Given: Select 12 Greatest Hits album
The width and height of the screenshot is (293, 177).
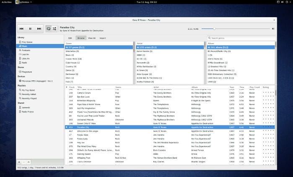Looking at the screenshot, I should [241, 67].
